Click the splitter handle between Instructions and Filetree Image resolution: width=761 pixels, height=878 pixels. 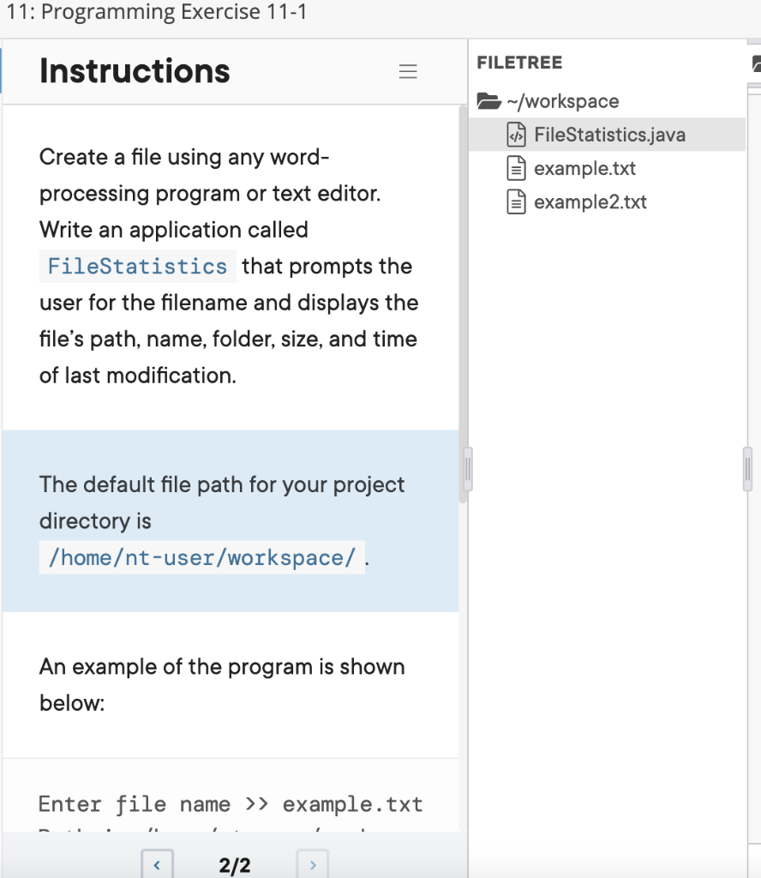pyautogui.click(x=467, y=469)
